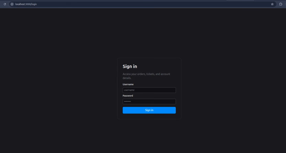Select the localhost:3000/login address bar

click(x=142, y=4)
